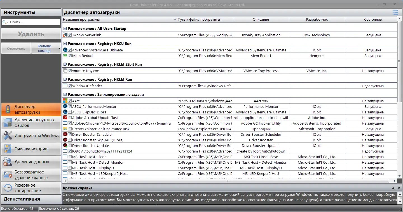Uncheck the Driver Booster Scheduler checkbox

click(x=70, y=134)
